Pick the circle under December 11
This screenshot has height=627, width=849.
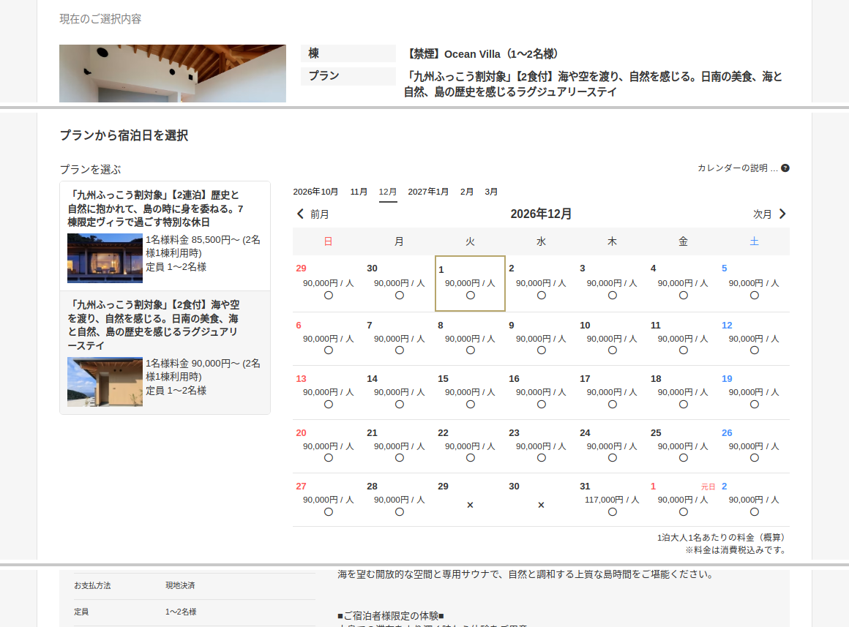click(684, 350)
